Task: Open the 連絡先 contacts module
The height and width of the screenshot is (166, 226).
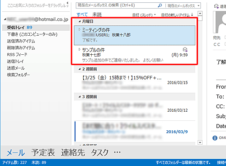Action: [73, 152]
